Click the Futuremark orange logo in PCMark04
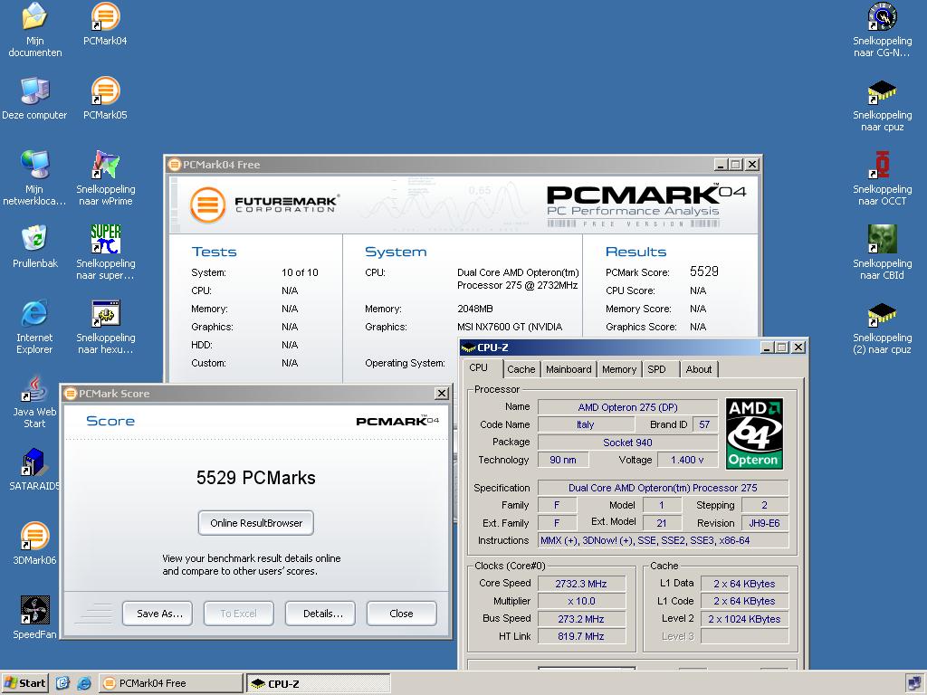The image size is (927, 695). [x=207, y=205]
